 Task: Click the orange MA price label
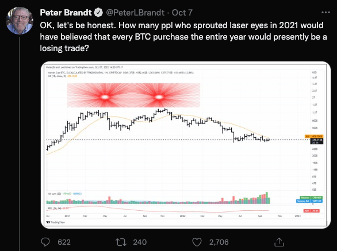tap(314, 136)
